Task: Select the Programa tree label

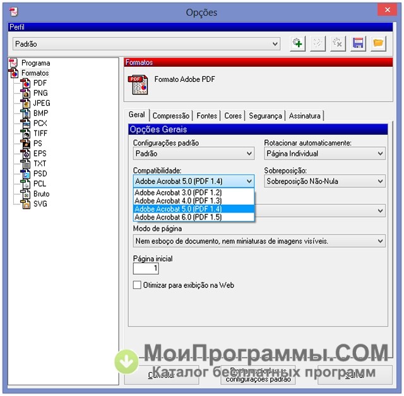Action: point(35,63)
